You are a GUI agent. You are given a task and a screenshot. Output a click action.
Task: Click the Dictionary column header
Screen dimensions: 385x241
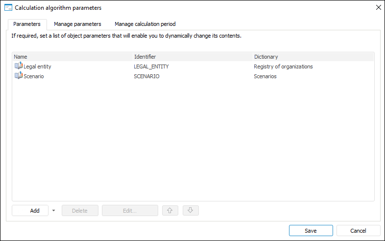[313, 57]
